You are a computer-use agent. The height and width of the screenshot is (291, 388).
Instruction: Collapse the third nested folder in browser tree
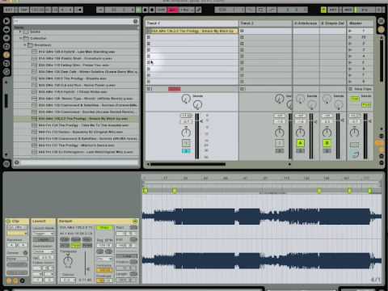[x=25, y=44]
